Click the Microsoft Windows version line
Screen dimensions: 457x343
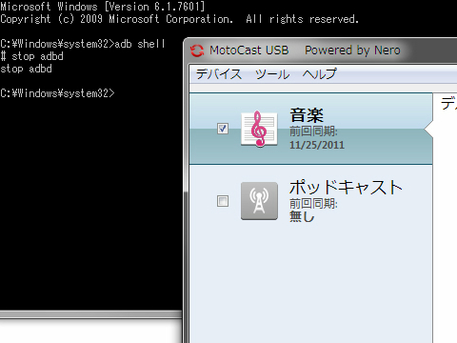coord(103,7)
